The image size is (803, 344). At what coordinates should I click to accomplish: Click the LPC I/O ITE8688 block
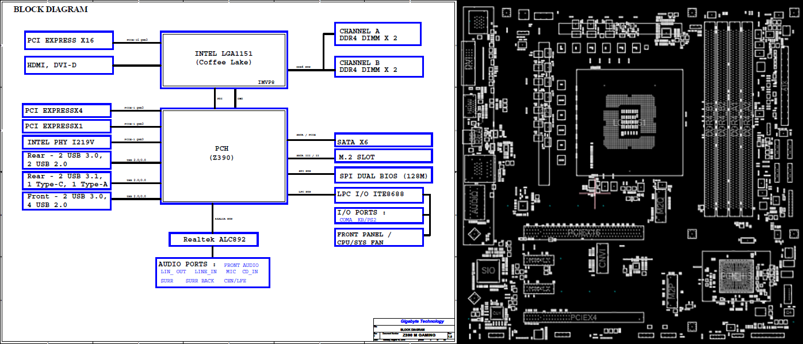point(379,194)
